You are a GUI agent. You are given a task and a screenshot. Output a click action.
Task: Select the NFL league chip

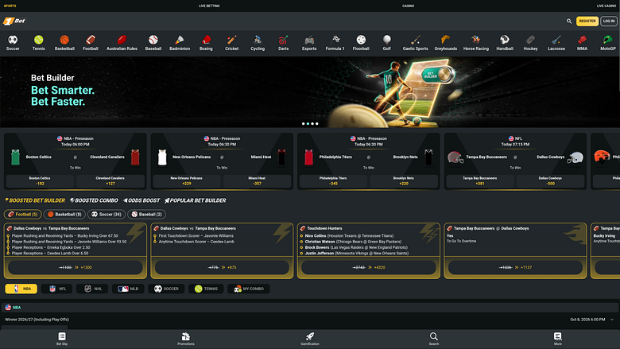56,289
